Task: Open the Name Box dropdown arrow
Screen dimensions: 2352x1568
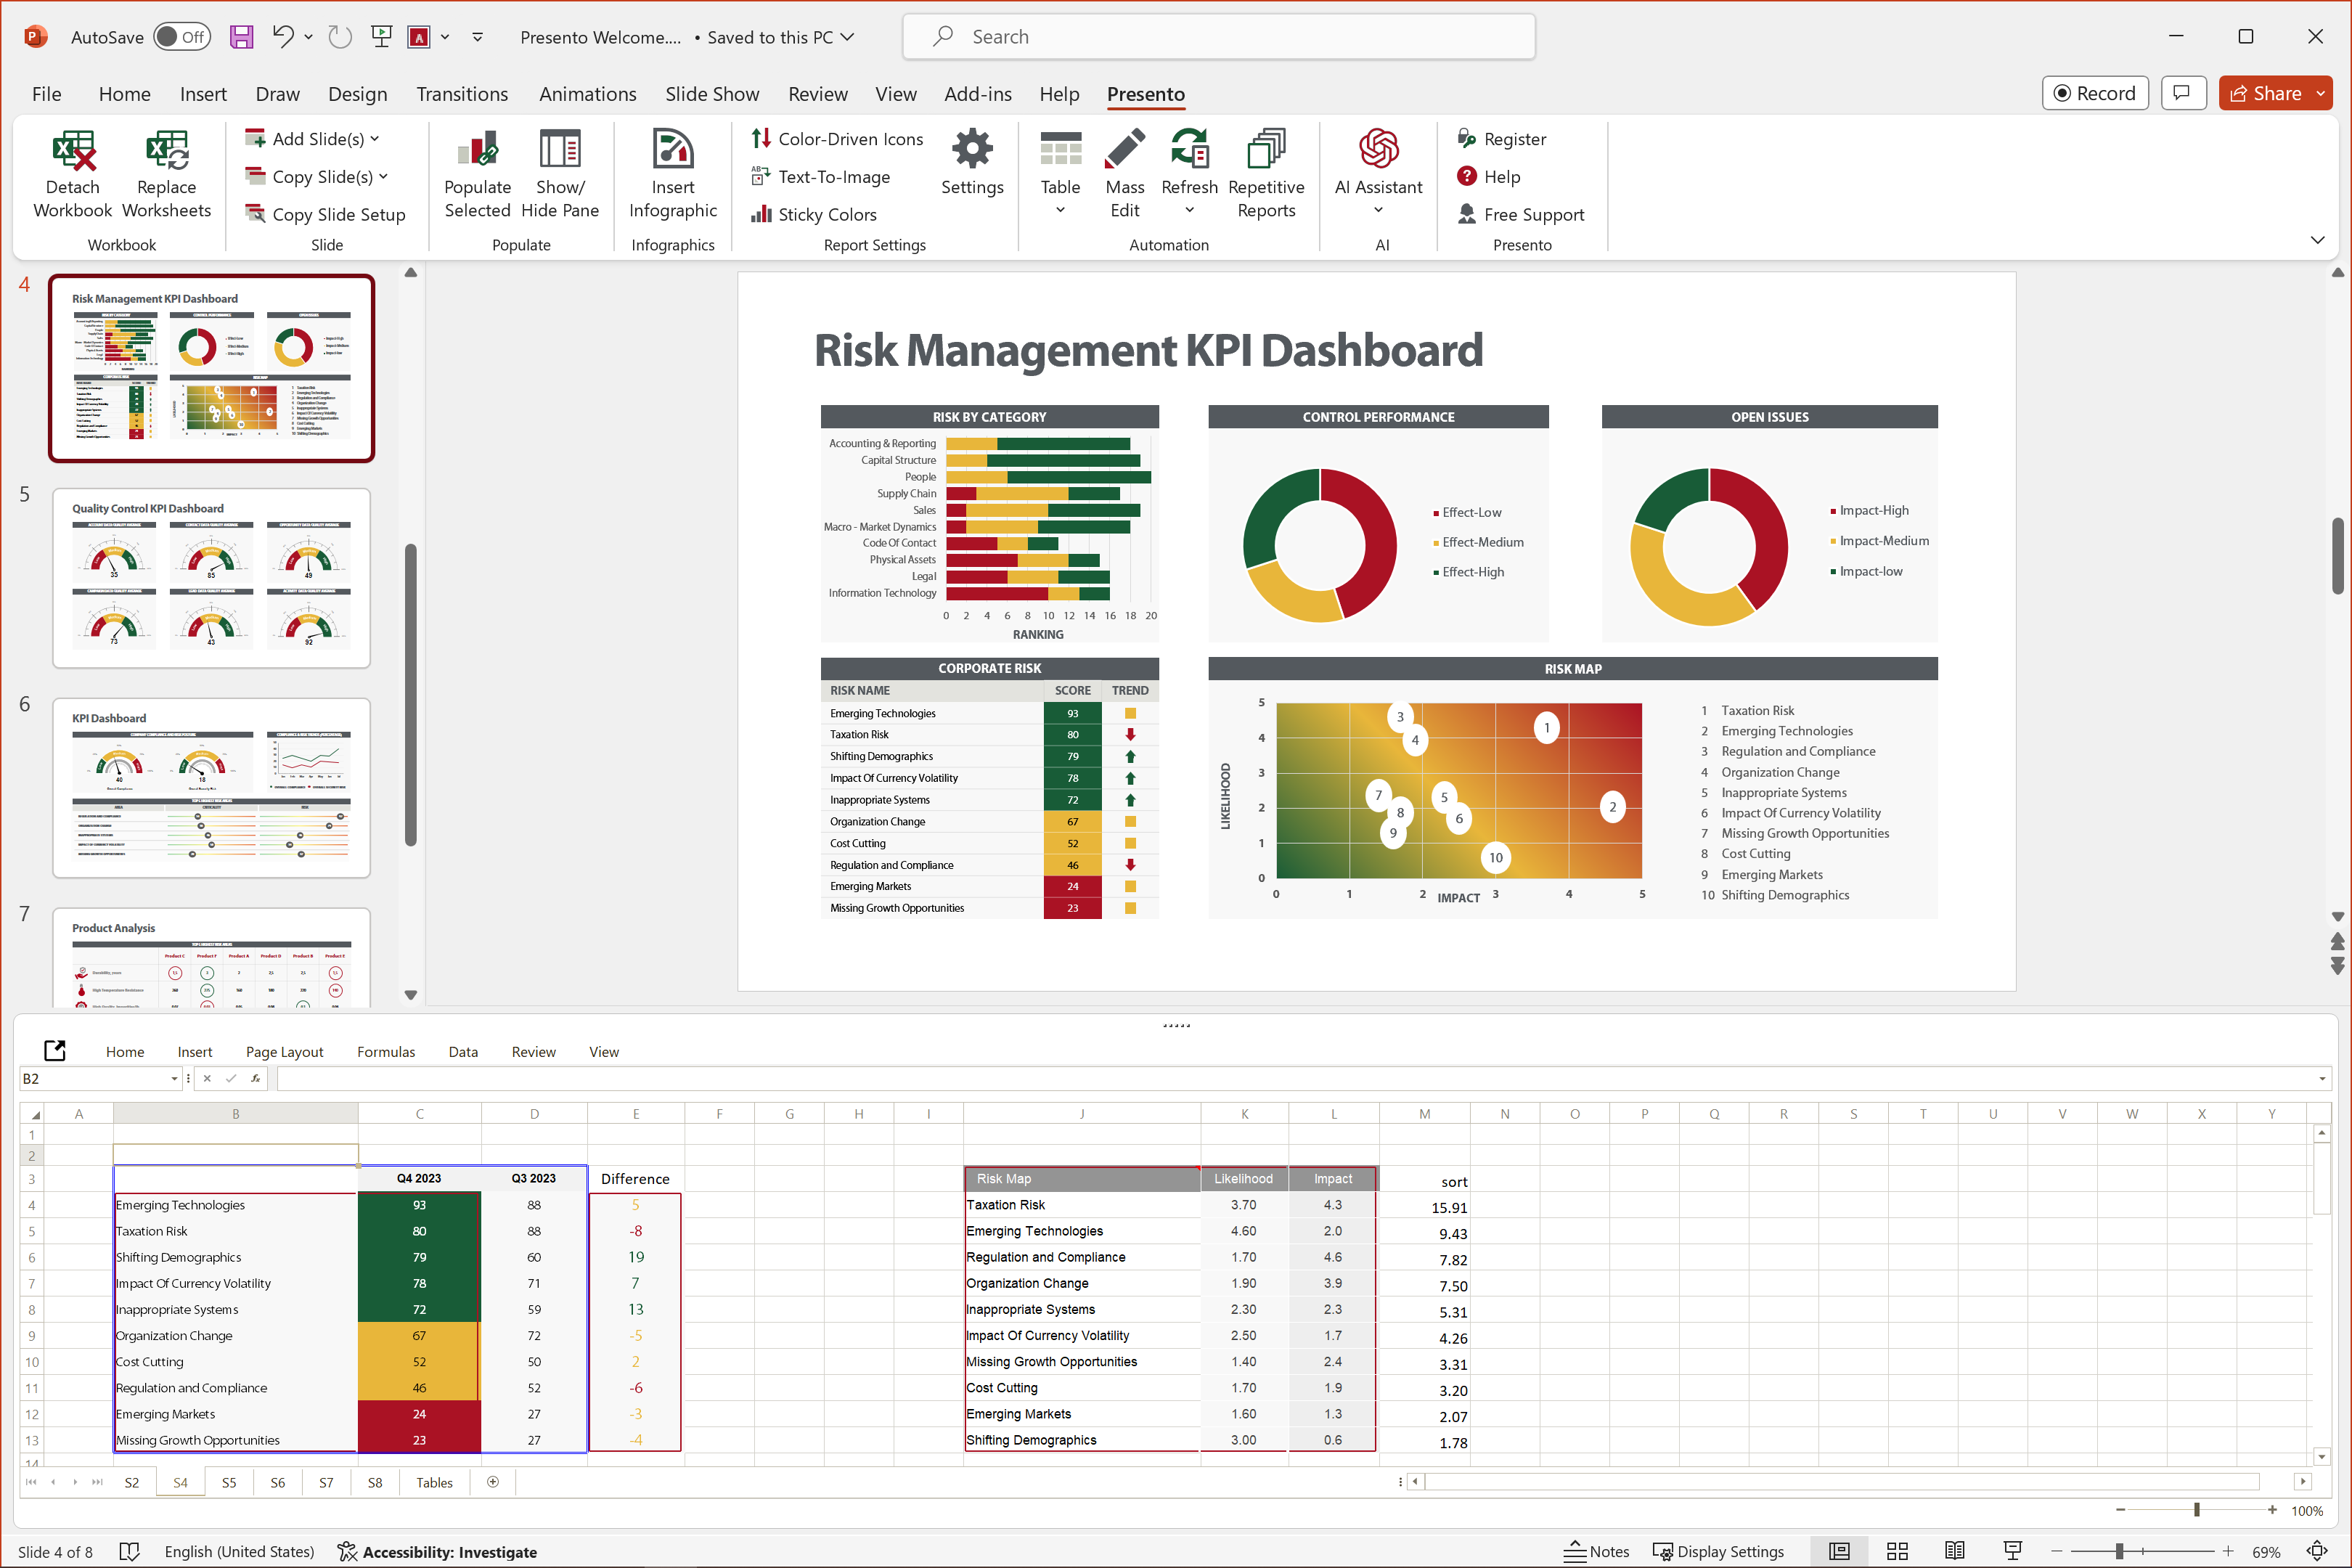Action: click(x=174, y=1079)
